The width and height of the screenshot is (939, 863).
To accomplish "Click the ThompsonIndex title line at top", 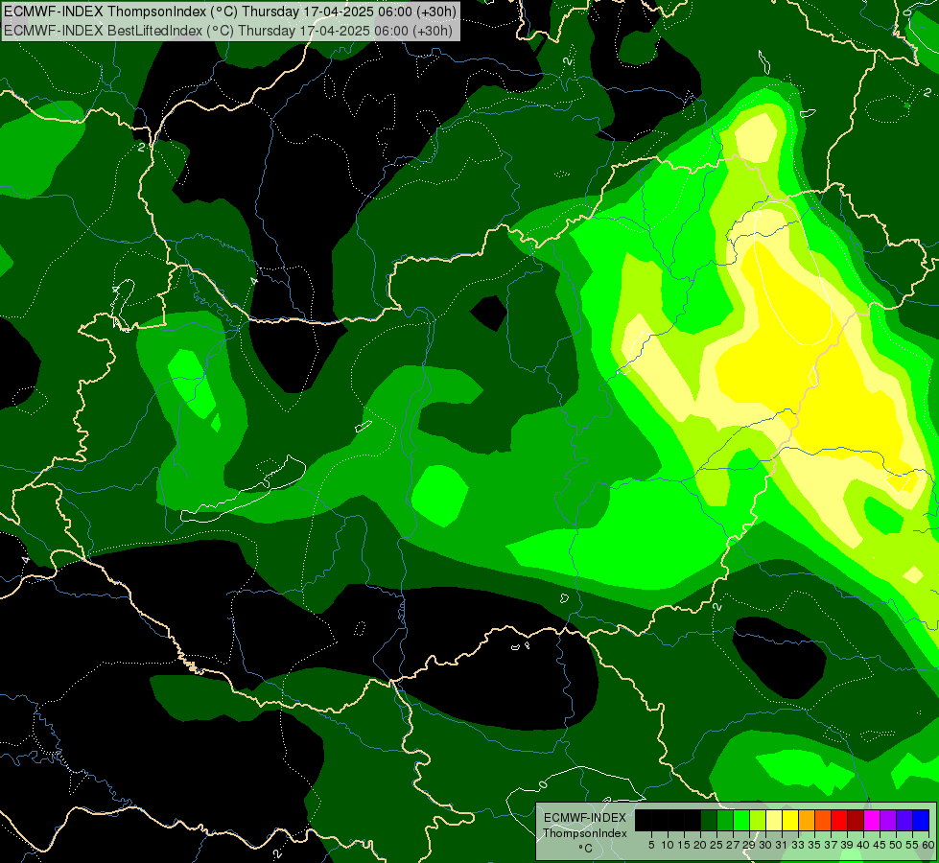I will pos(230,12).
